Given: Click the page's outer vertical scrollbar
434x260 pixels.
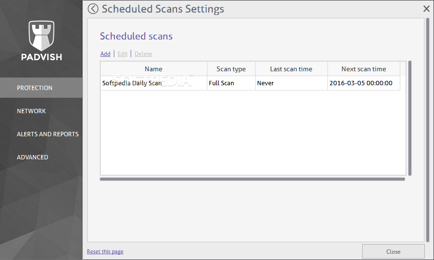Looking at the screenshot, I should pyautogui.click(x=428, y=130).
